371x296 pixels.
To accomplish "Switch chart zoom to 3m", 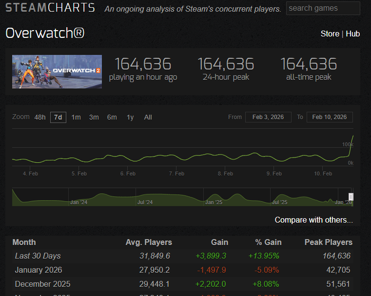I will [x=94, y=117].
